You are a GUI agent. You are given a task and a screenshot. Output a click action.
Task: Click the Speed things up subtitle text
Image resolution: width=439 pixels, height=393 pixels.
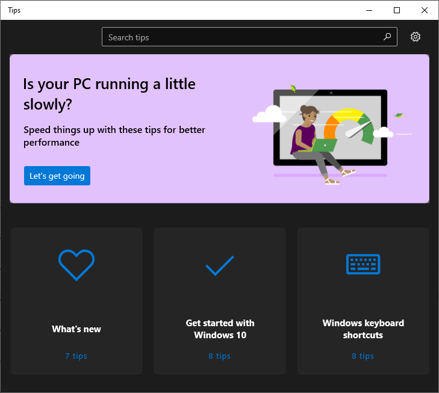(x=114, y=136)
